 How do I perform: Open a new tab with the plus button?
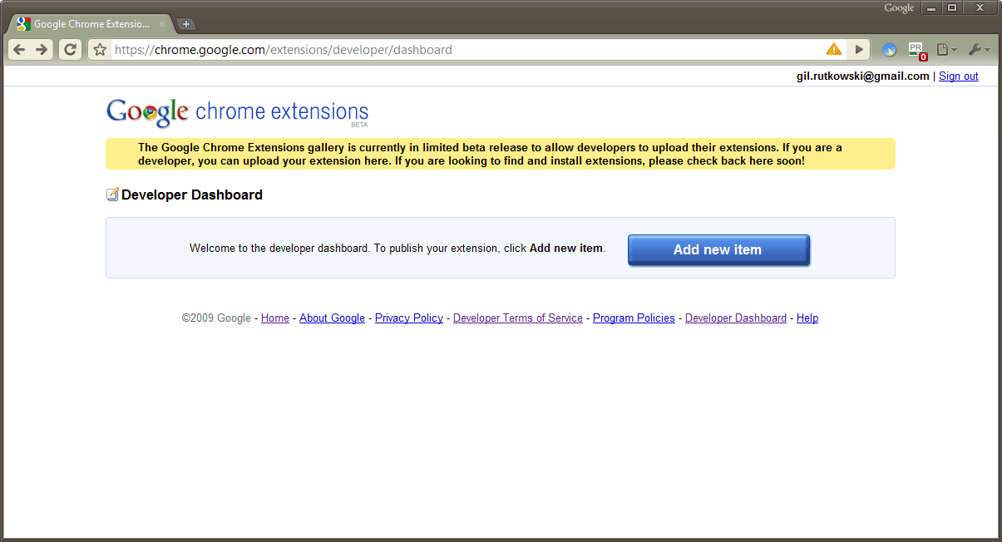pos(186,23)
